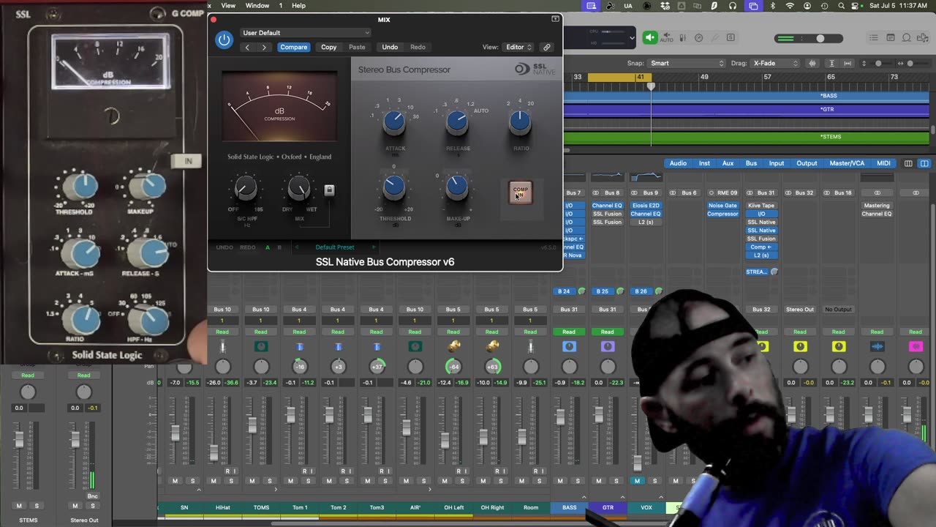This screenshot has height=527, width=936.
Task: Click the vertical auto zoom icon
Action: click(x=832, y=63)
